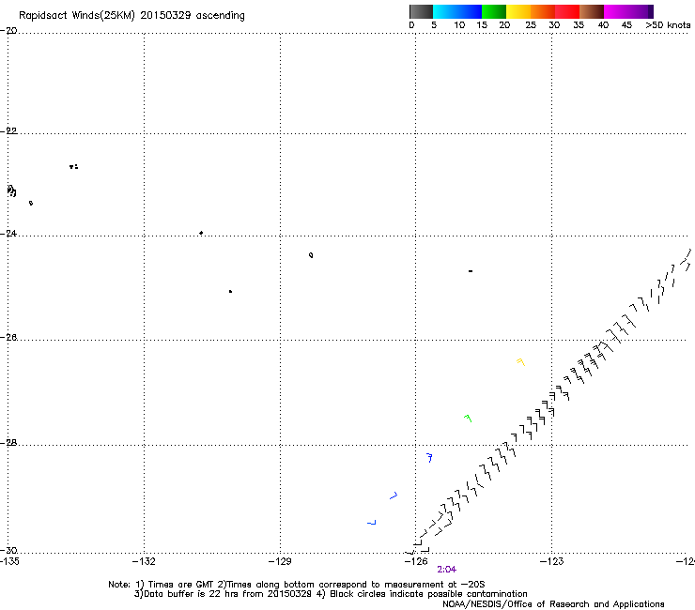This screenshot has height=610, width=695.
Task: Click the dark purple 45-50 knots legend swatch
Action: (x=641, y=11)
